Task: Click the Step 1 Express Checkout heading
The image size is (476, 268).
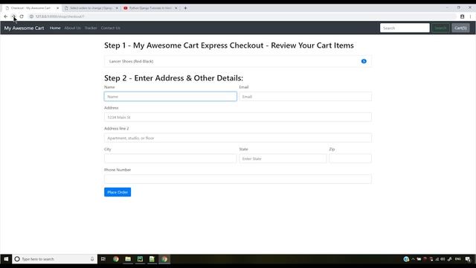Action: [229, 45]
